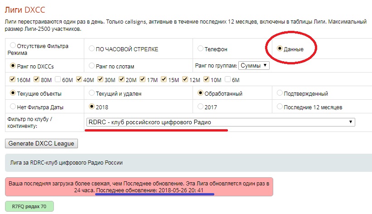Screen dimensions: 372x214
Task: Select the Телефон mode radio button
Action: (x=201, y=49)
